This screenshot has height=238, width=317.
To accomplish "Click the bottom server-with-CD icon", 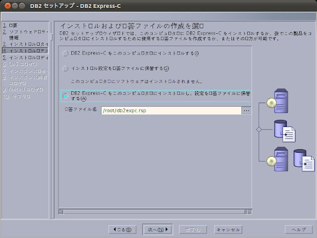I will [277, 159].
